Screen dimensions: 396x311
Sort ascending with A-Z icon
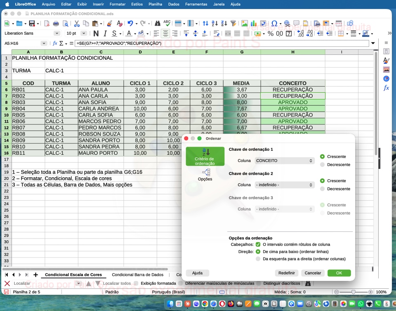(x=214, y=23)
